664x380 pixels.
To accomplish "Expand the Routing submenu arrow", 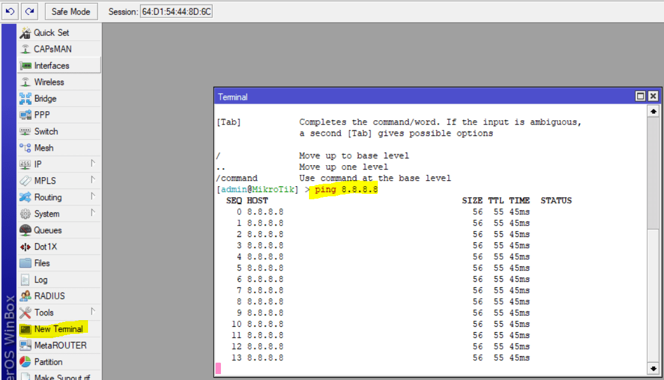I will click(93, 196).
